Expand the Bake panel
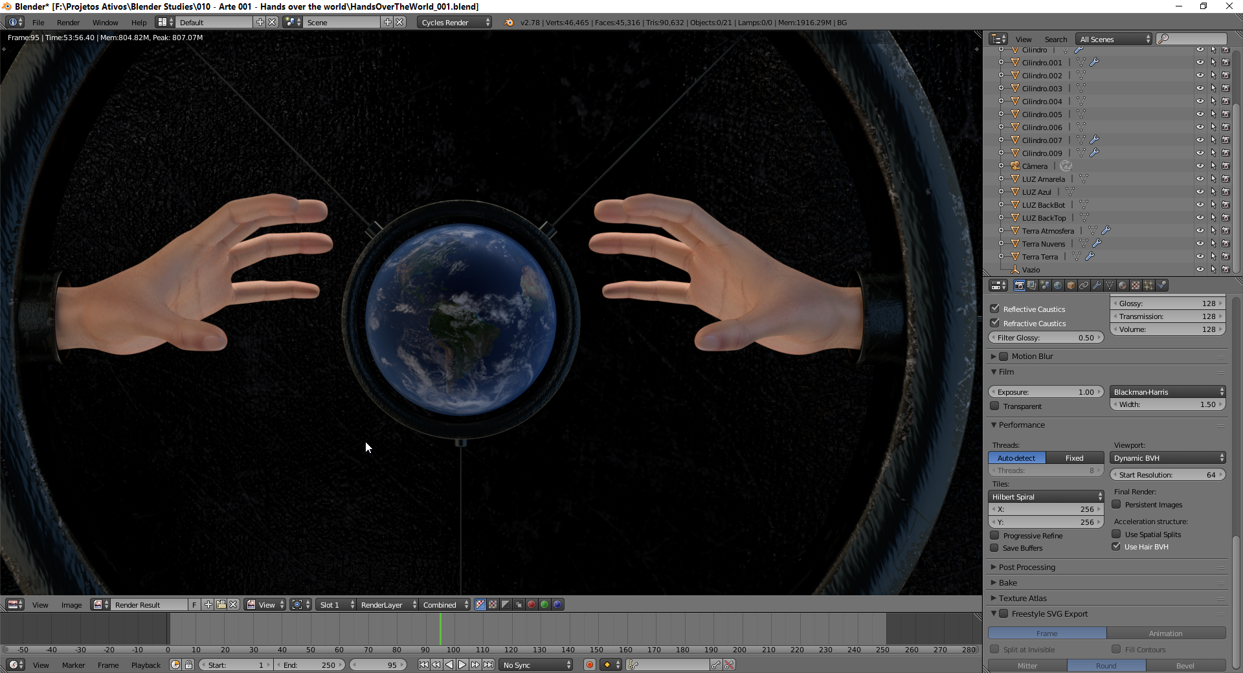The image size is (1243, 673). 1007,582
